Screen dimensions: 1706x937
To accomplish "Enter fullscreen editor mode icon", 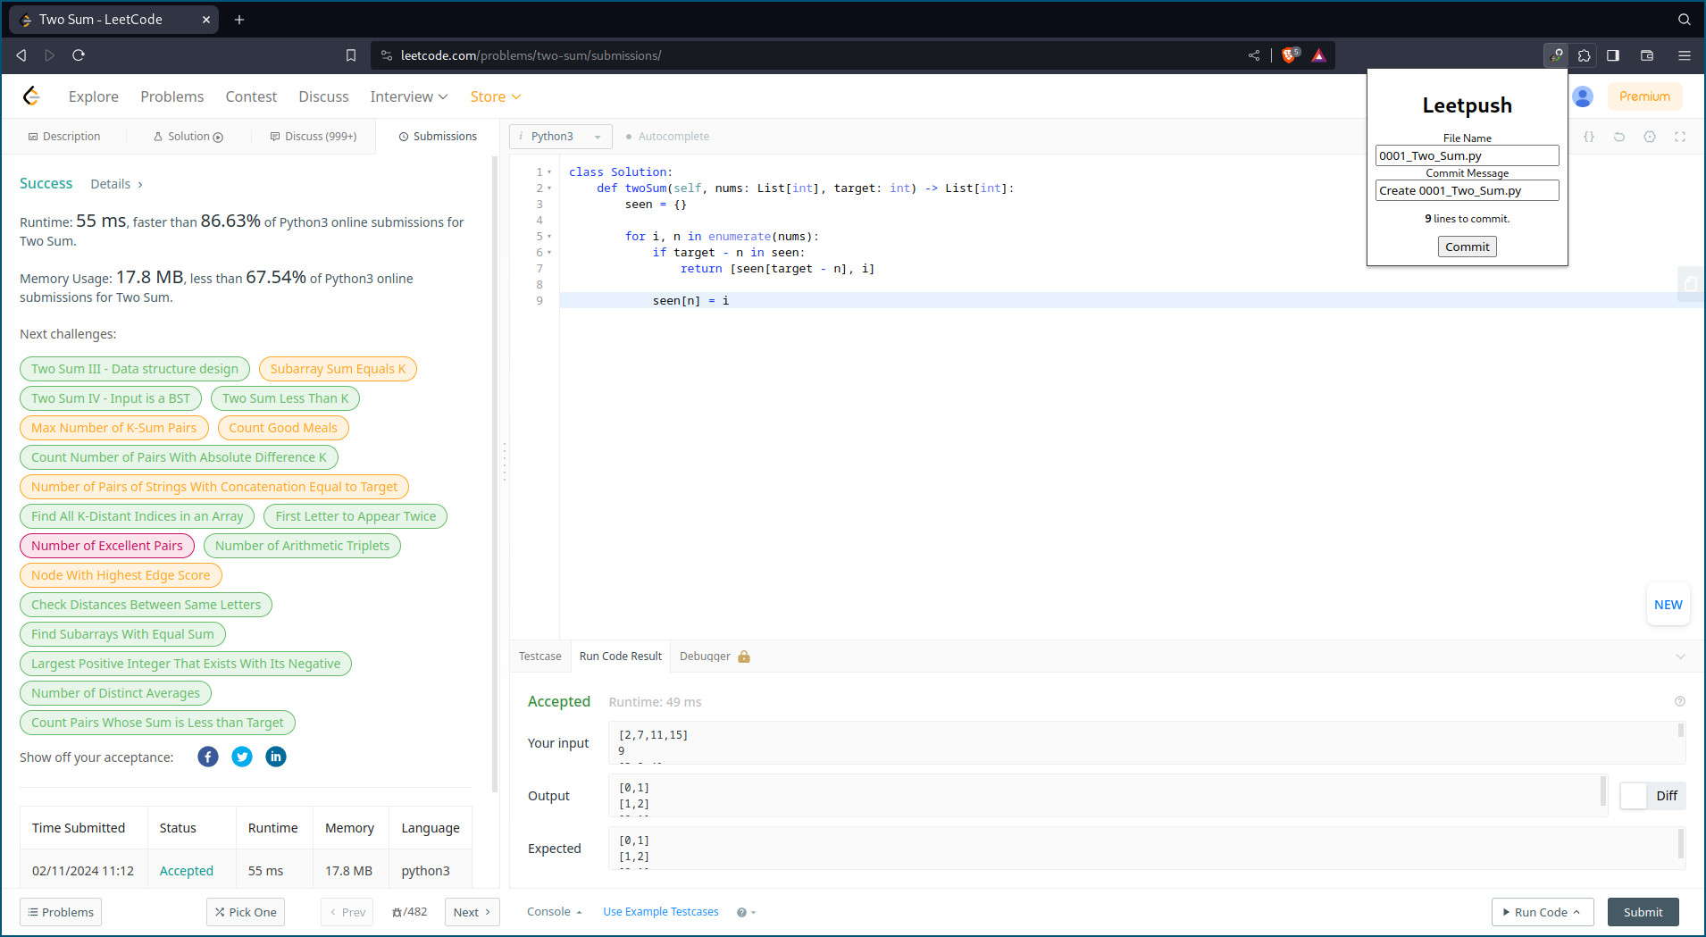I will [1680, 137].
